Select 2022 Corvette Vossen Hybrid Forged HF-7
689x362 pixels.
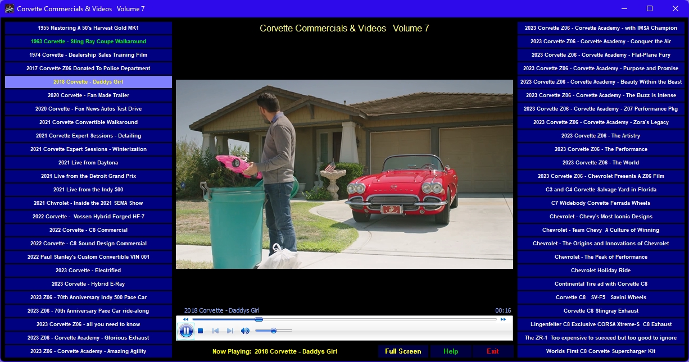tap(88, 217)
